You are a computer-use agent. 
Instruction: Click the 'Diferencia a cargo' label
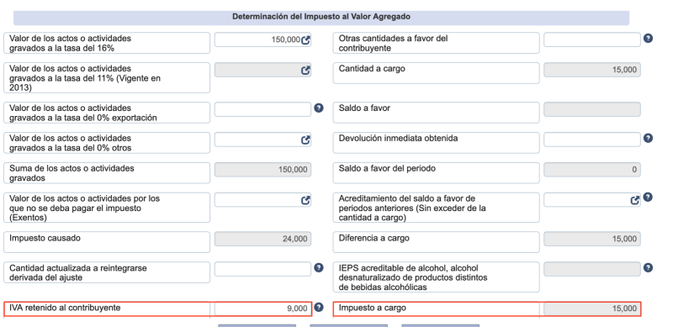coord(374,238)
